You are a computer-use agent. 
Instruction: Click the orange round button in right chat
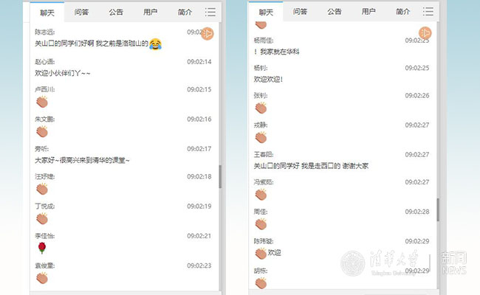[425, 34]
